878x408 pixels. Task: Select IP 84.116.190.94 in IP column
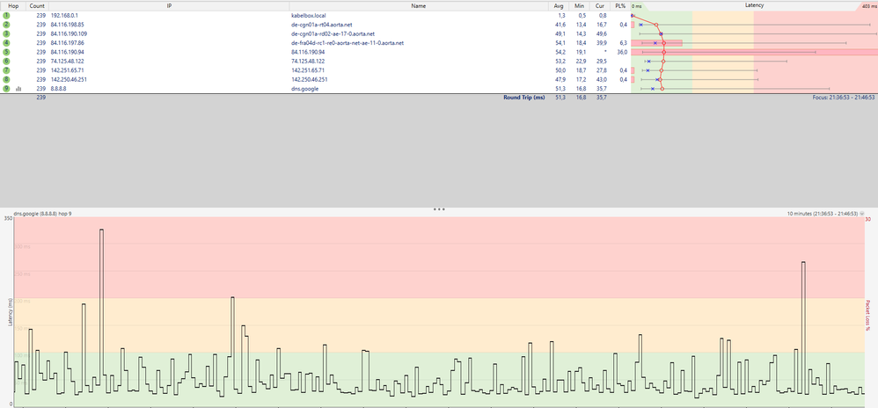pyautogui.click(x=67, y=52)
